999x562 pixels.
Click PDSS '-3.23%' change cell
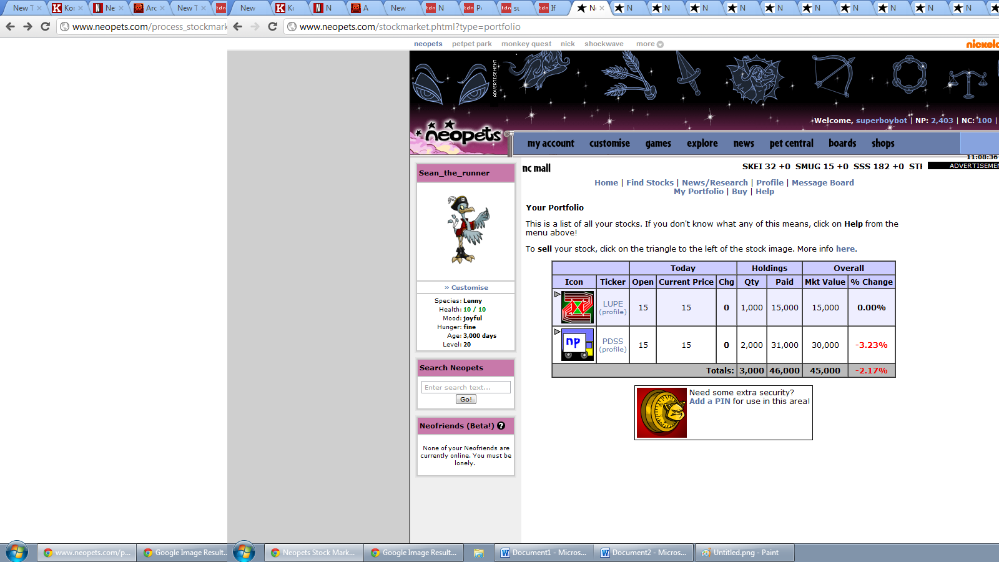click(872, 345)
